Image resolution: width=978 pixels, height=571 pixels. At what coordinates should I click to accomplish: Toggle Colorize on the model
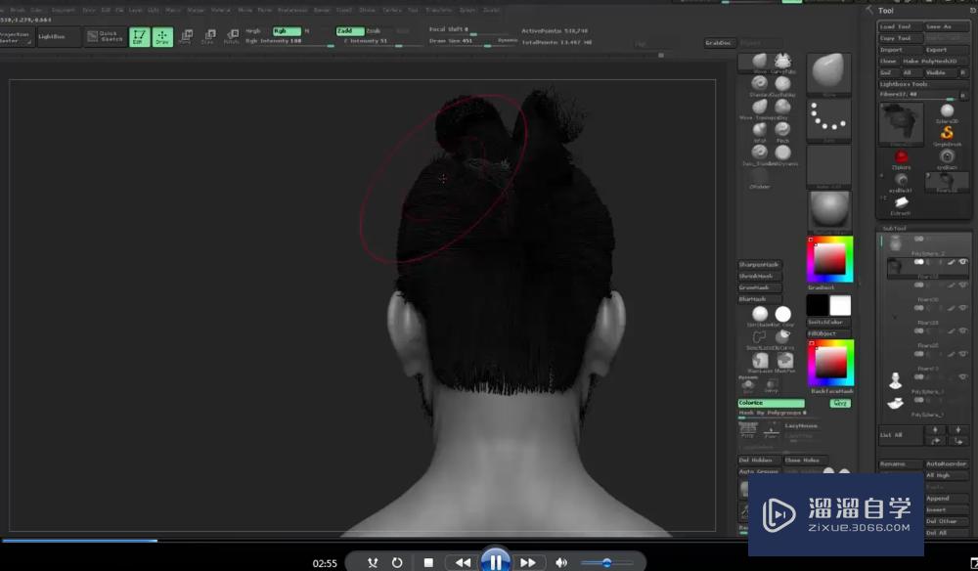[x=771, y=403]
